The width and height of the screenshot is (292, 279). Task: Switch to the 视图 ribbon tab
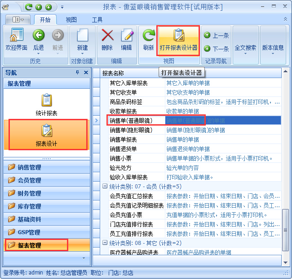pyautogui.click(x=71, y=20)
